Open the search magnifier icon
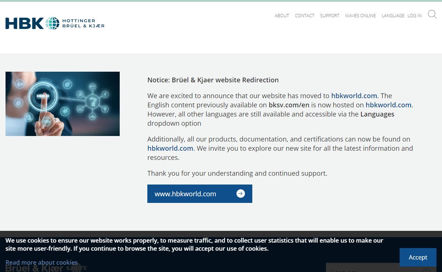442x272 pixels. tap(432, 14)
